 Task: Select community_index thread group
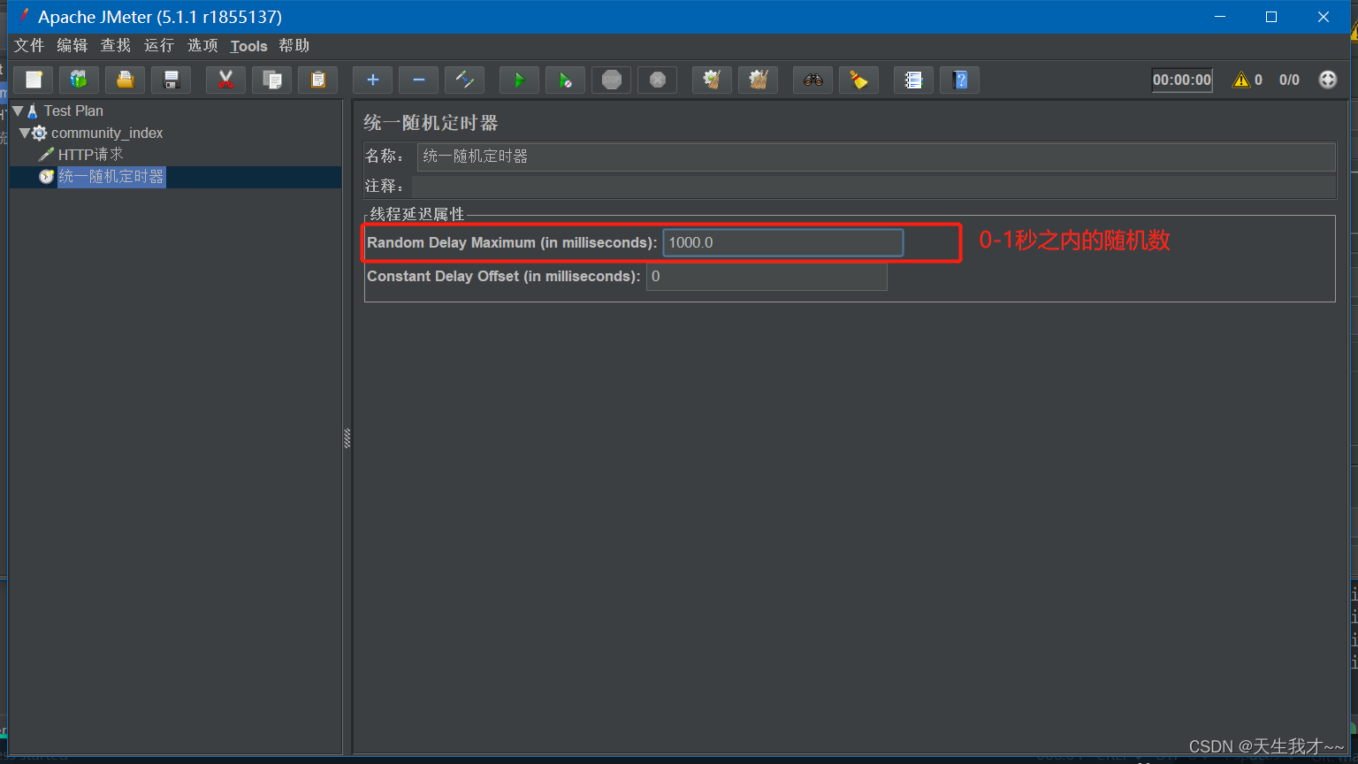[107, 133]
